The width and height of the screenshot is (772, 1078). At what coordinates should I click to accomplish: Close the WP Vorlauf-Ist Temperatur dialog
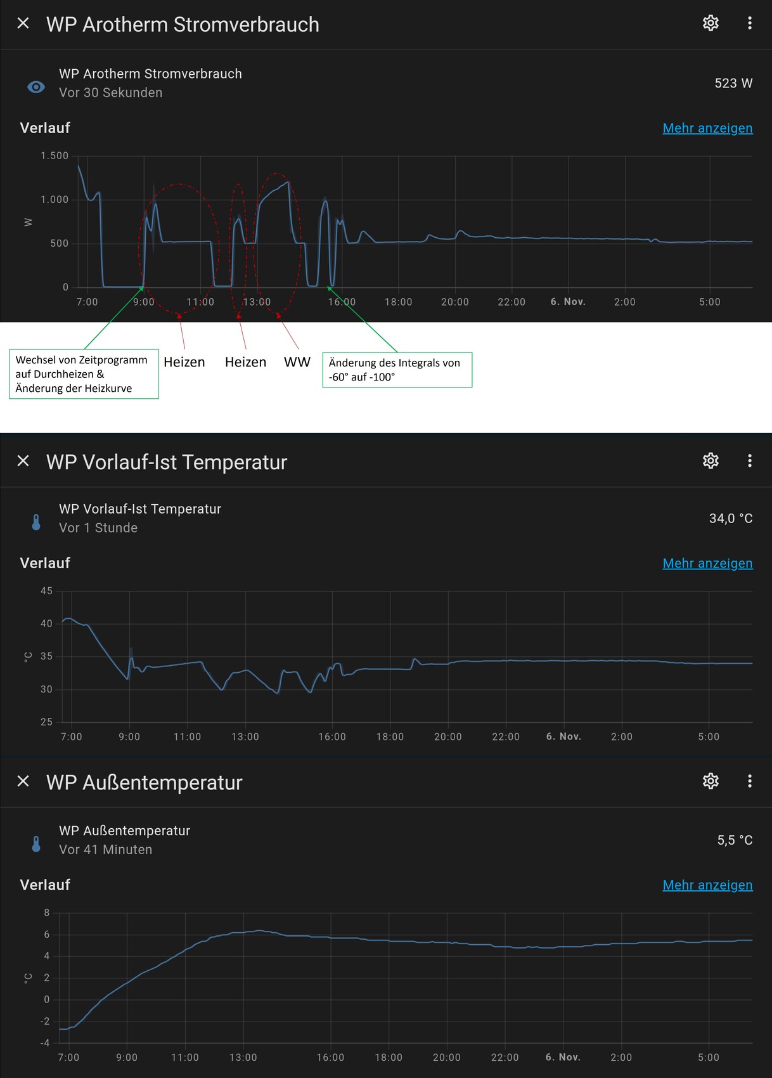(x=23, y=461)
